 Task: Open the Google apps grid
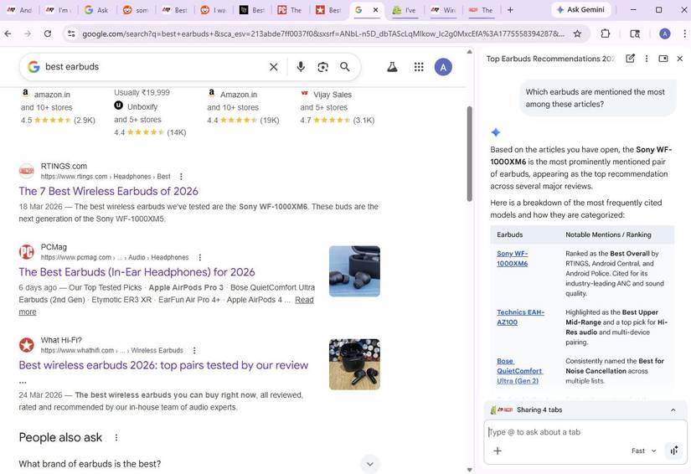419,67
